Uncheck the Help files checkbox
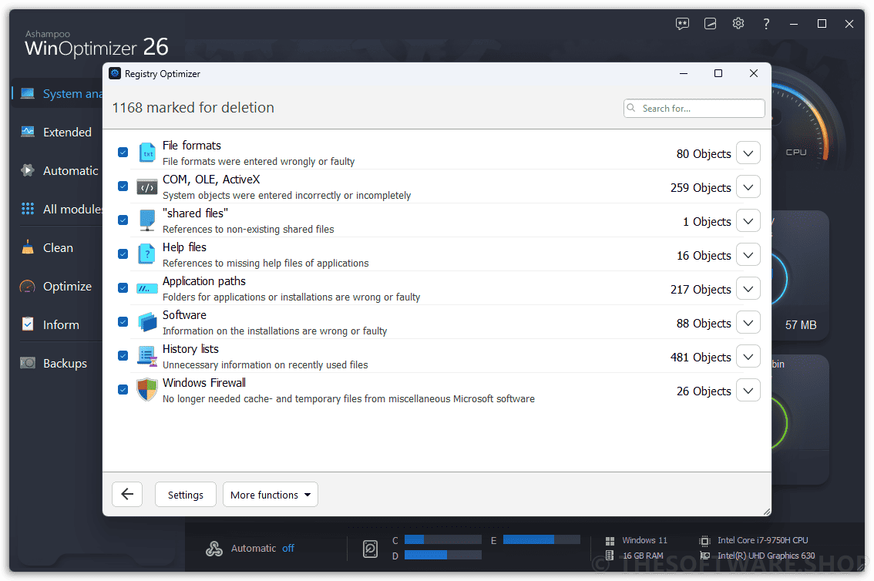This screenshot has height=581, width=874. coord(123,254)
